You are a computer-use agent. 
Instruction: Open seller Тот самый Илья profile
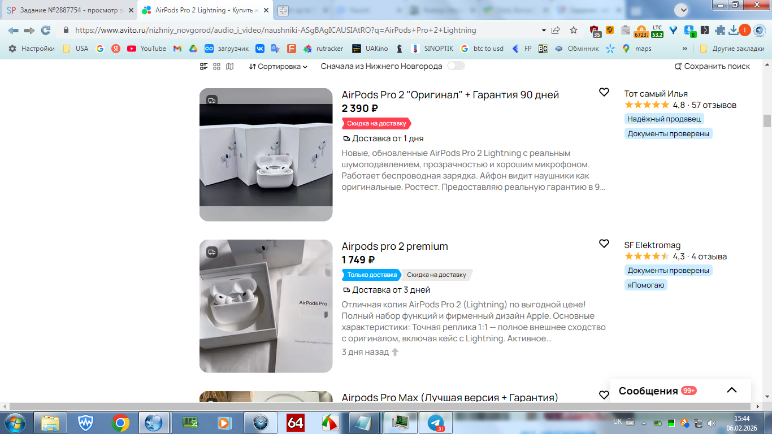pos(656,94)
